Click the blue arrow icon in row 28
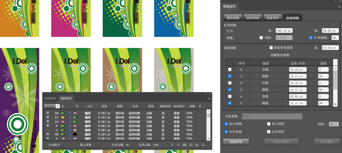This screenshot has height=153, width=342. tap(69, 113)
